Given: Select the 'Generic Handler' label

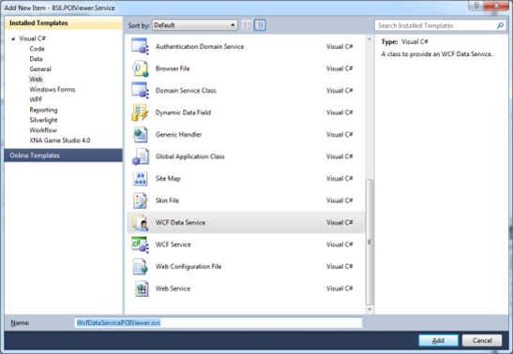Looking at the screenshot, I should [x=178, y=135].
